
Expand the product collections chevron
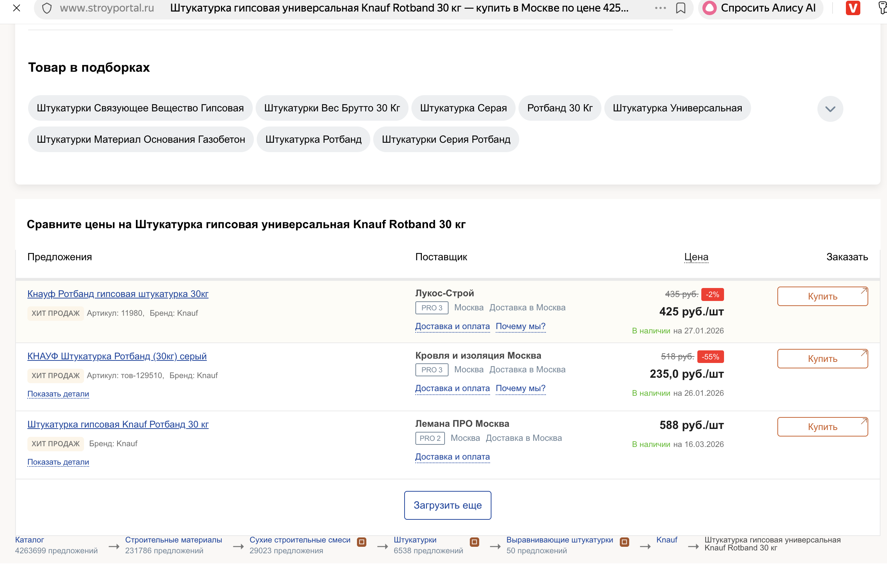point(830,109)
